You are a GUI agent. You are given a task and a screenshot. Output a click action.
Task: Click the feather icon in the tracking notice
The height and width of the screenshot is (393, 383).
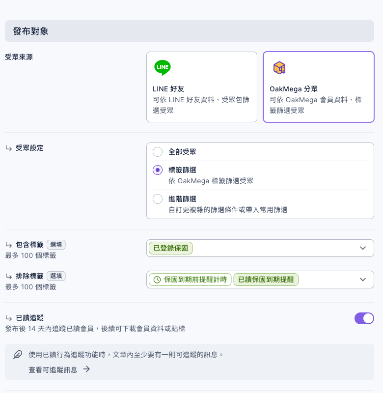click(18, 355)
